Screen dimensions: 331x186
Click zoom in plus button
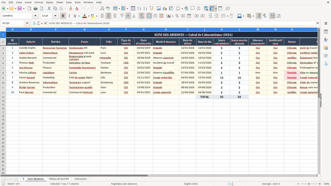pyautogui.click(x=320, y=184)
